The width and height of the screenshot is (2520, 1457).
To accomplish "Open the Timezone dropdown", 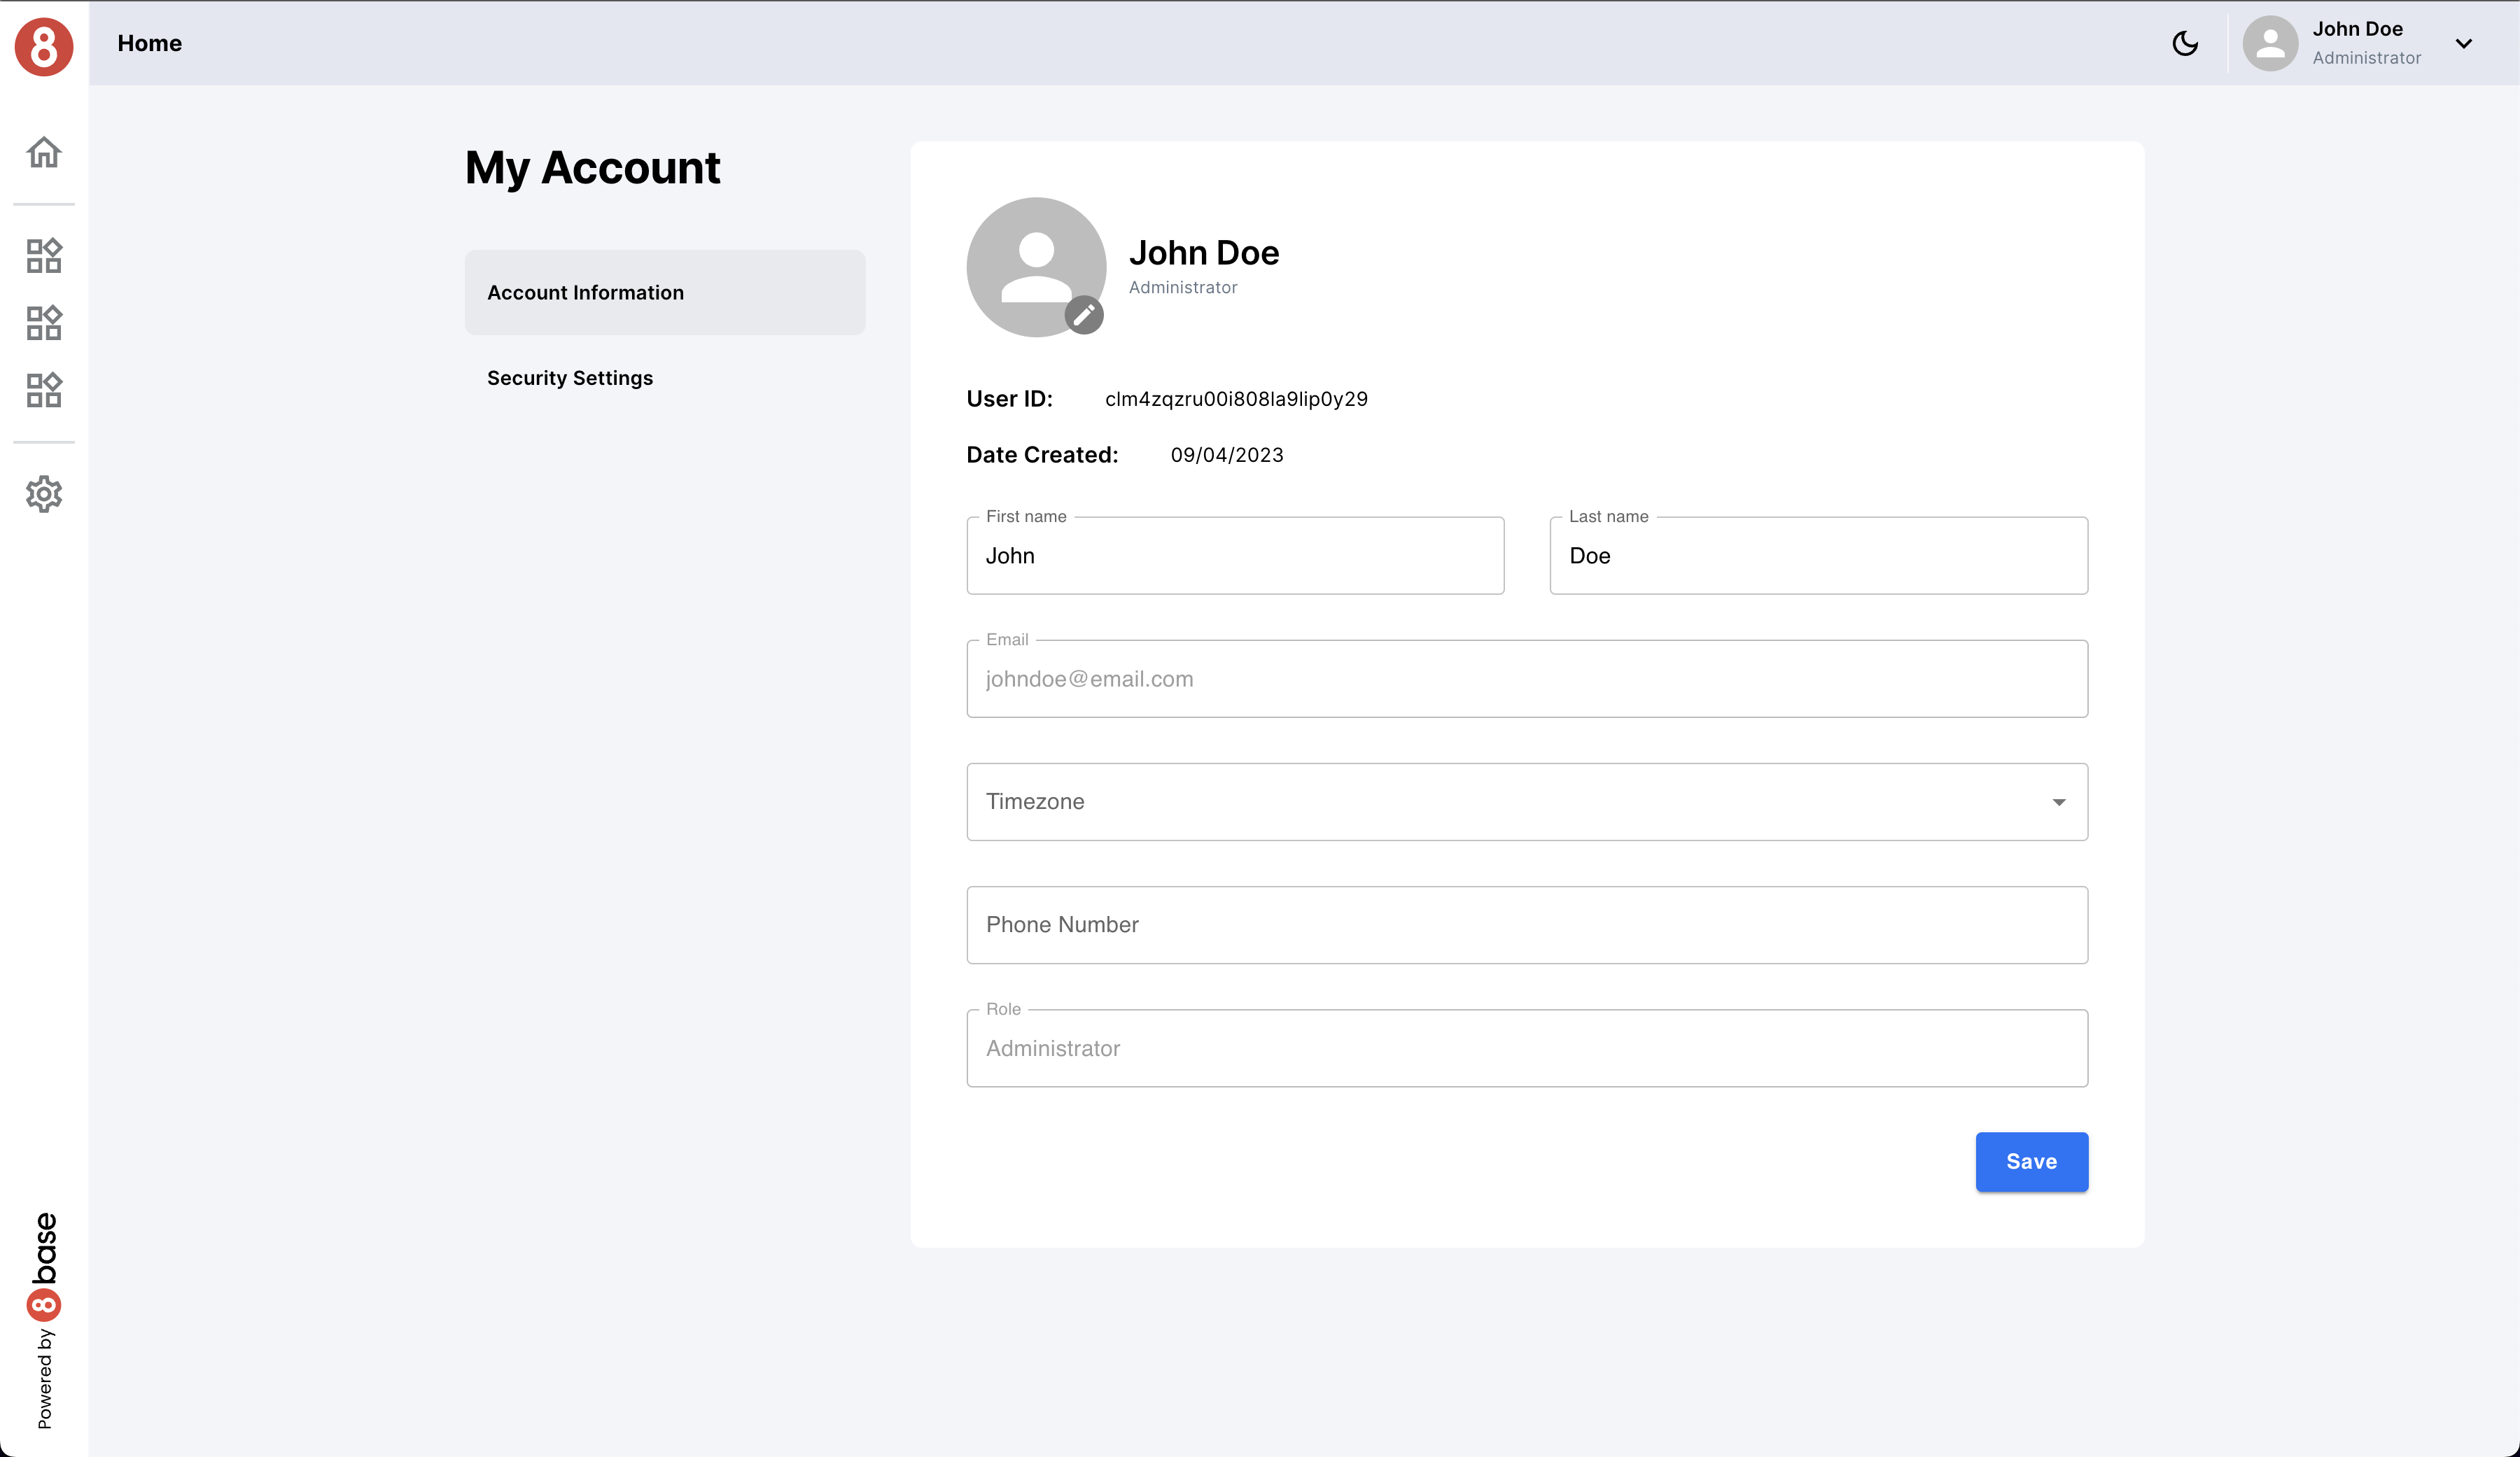I will point(1500,802).
